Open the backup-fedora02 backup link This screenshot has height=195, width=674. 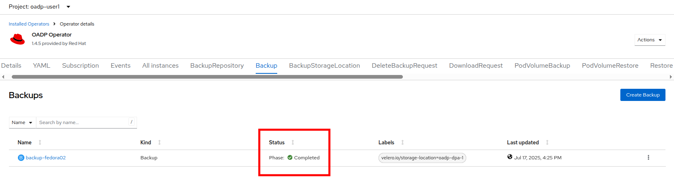coord(46,158)
